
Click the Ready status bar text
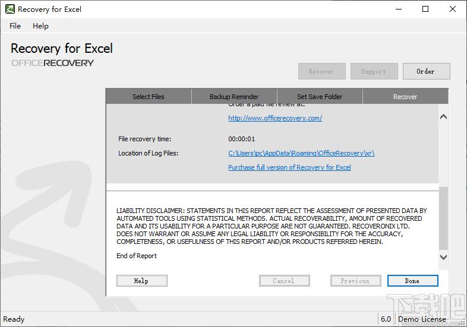(14, 319)
